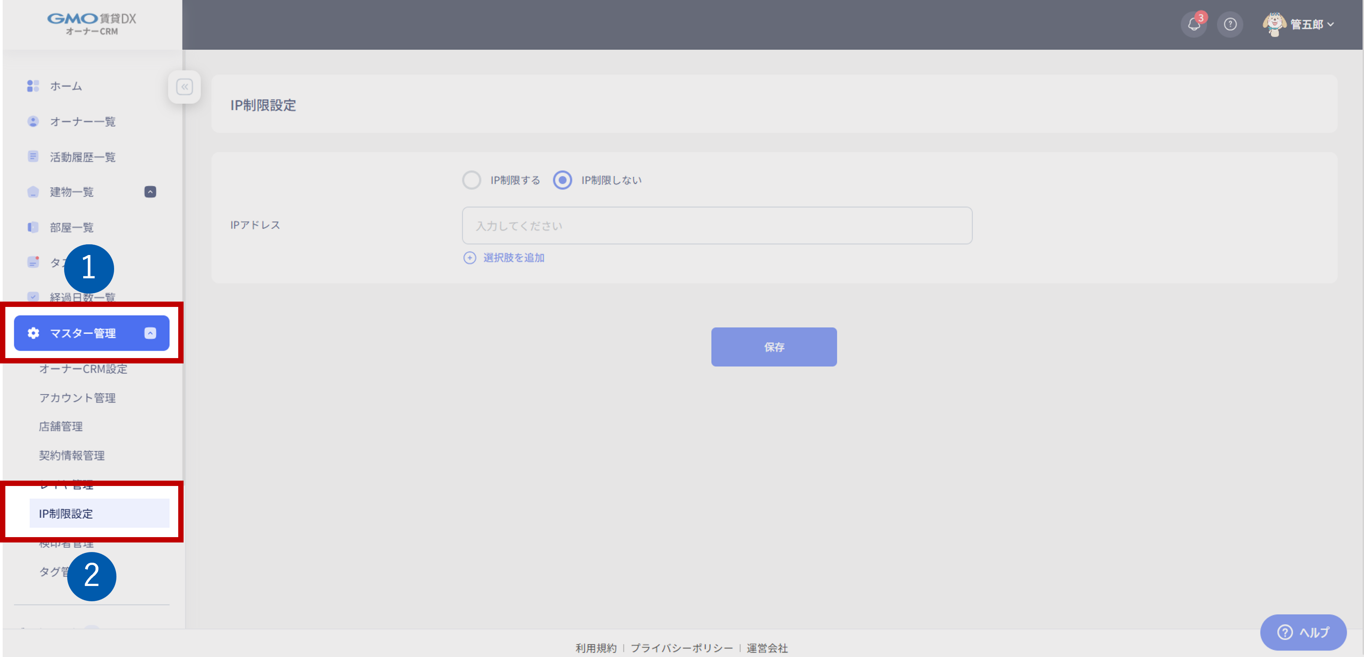Click the 経過日数一覧 check icon
The height and width of the screenshot is (657, 1364).
(x=33, y=297)
